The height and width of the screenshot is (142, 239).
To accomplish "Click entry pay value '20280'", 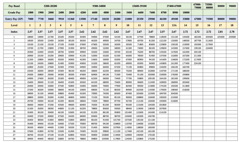I will click(x=116, y=19).
